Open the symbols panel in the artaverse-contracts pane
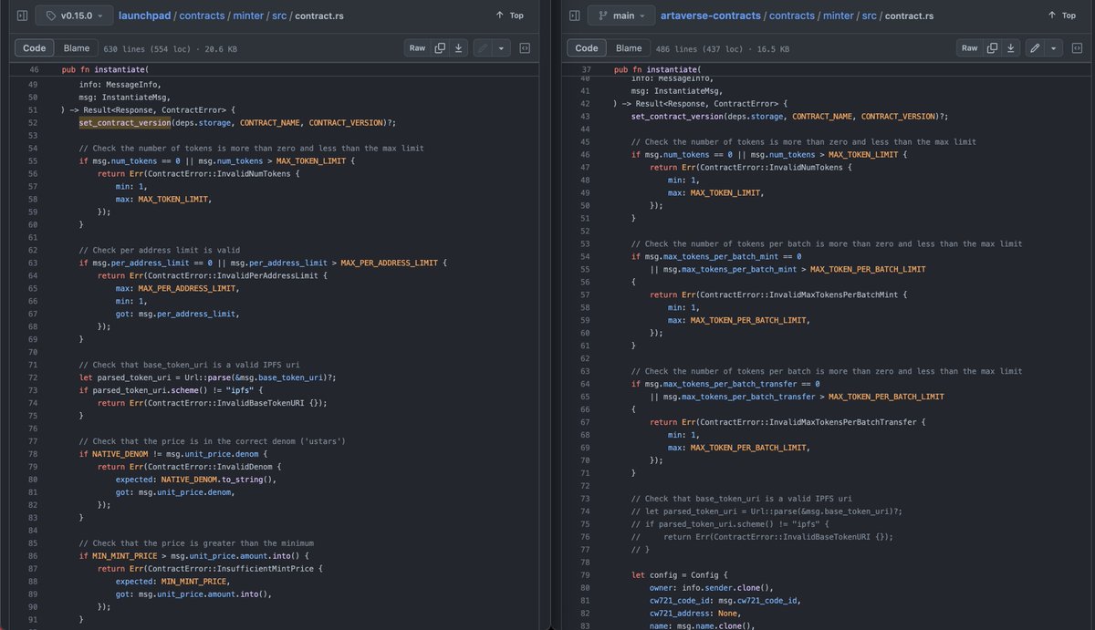 tap(1077, 47)
